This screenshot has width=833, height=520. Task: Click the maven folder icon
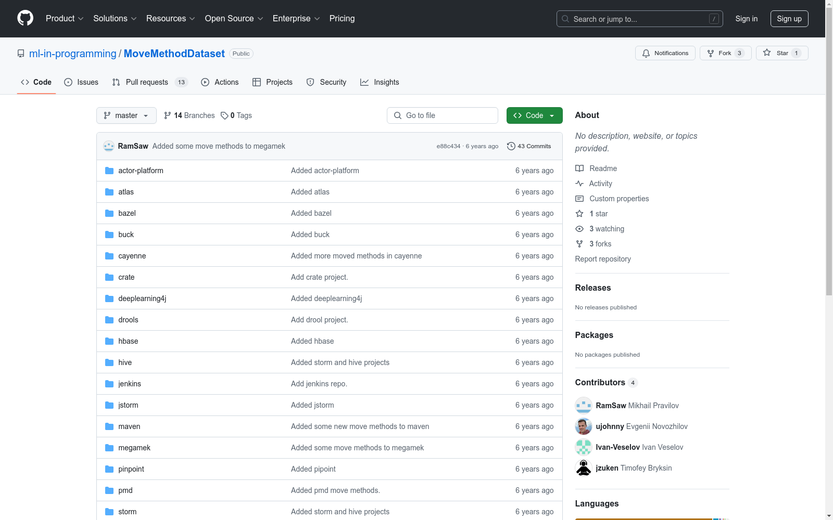109,426
